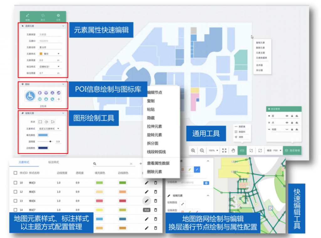Lock the 点 layer in 图层管理 panel
321x238 pixels.
click(292, 123)
